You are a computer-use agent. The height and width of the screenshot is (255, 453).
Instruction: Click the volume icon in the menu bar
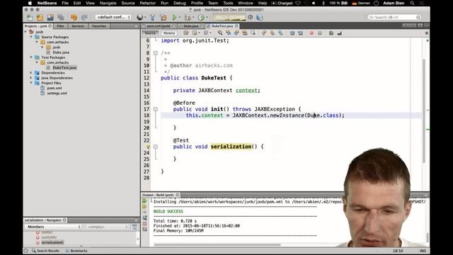pos(314,3)
